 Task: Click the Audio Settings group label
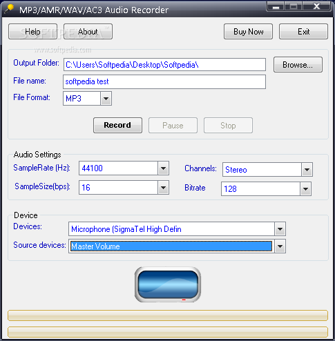point(37,155)
